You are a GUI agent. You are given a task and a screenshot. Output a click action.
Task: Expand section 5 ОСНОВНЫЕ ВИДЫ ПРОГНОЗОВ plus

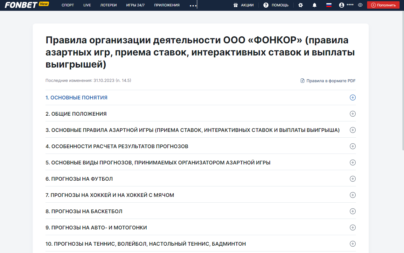(x=352, y=163)
